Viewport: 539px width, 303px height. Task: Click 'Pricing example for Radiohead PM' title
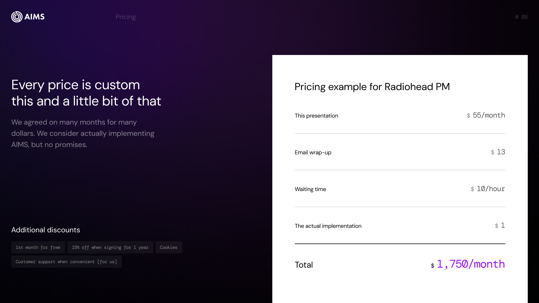[372, 87]
